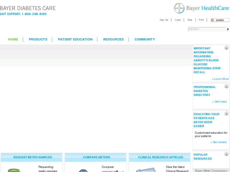Open the Resources menu

(x=113, y=39)
